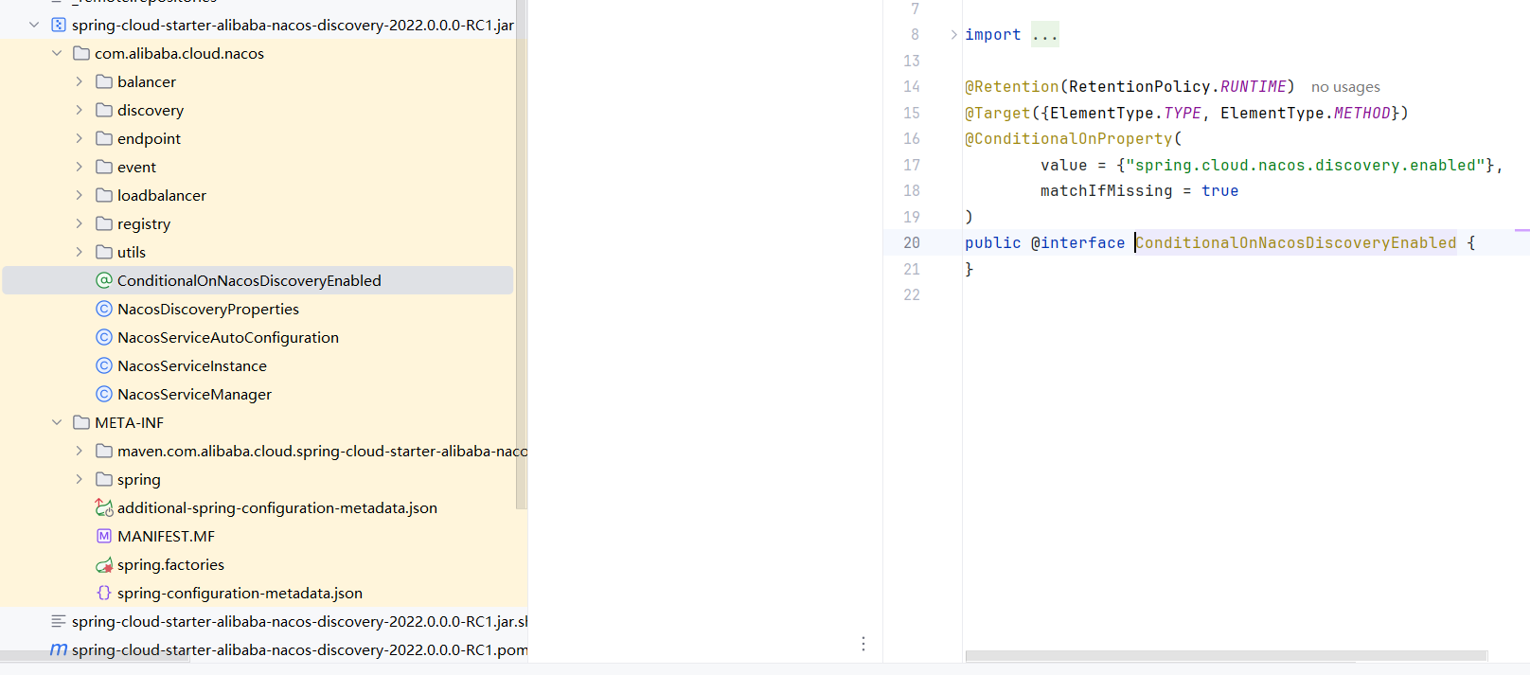Click the spring folder icon
The height and width of the screenshot is (675, 1530).
click(x=104, y=479)
